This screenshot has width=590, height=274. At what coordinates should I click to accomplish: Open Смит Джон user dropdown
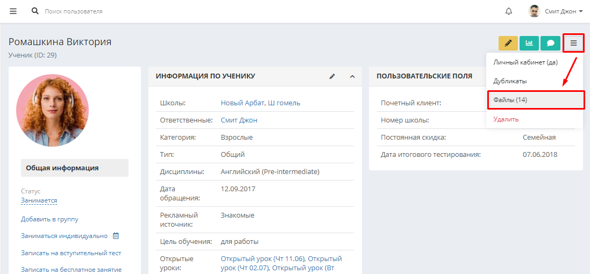pos(556,11)
